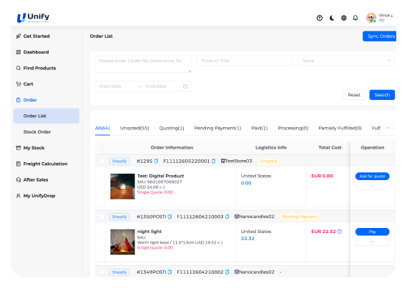Open the date range calendar icon
Image resolution: width=407 pixels, height=288 pixels.
point(185,86)
